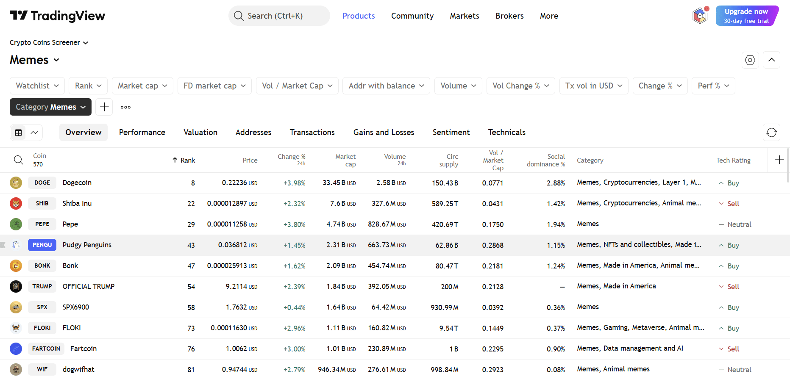
Task: Open the More menu
Action: point(549,16)
